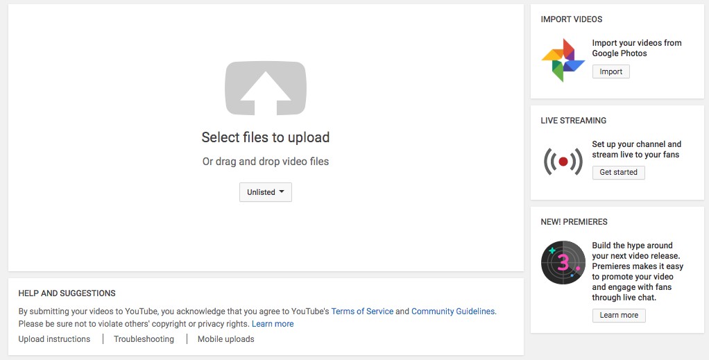The image size is (709, 360).
Task: Click the HELP AND SUGGESTIONS heading
Action: click(67, 293)
